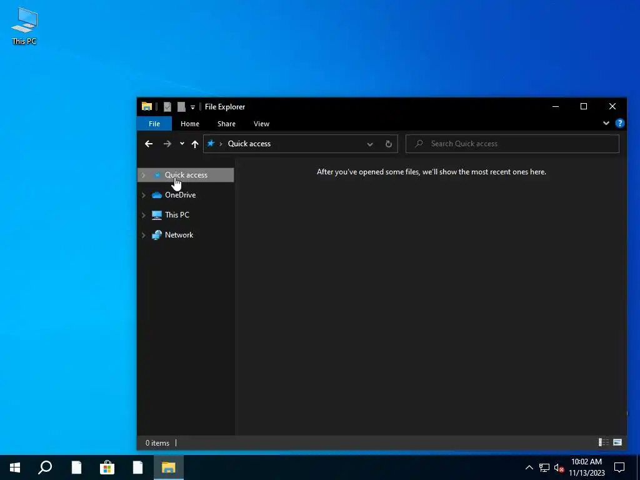Image resolution: width=640 pixels, height=480 pixels.
Task: Click the Properties quick access toolbar icon
Action: pos(167,107)
